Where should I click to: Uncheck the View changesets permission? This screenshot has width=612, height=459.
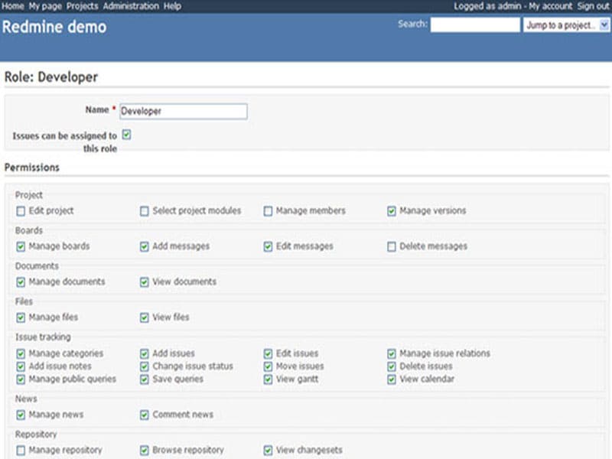[268, 450]
